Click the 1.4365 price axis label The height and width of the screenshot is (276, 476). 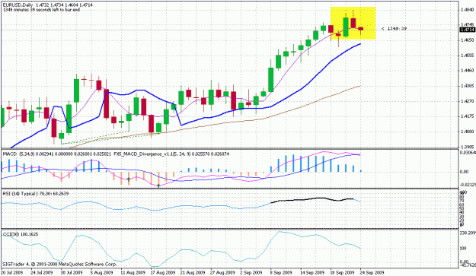click(467, 86)
